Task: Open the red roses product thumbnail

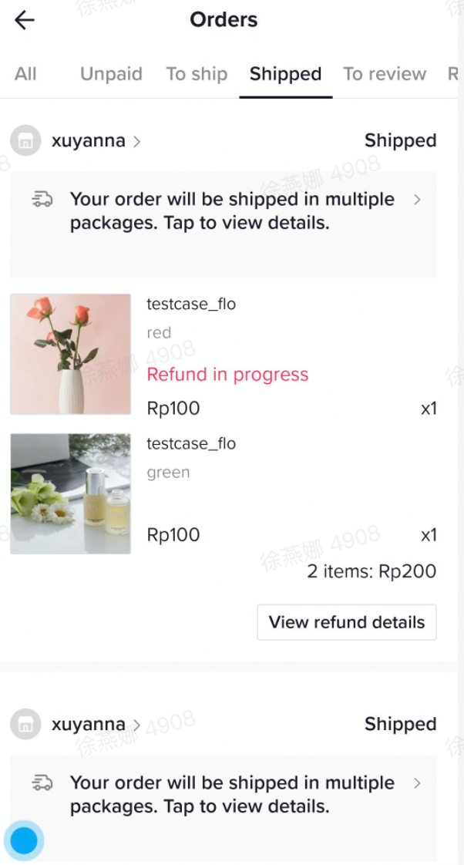Action: (70, 354)
